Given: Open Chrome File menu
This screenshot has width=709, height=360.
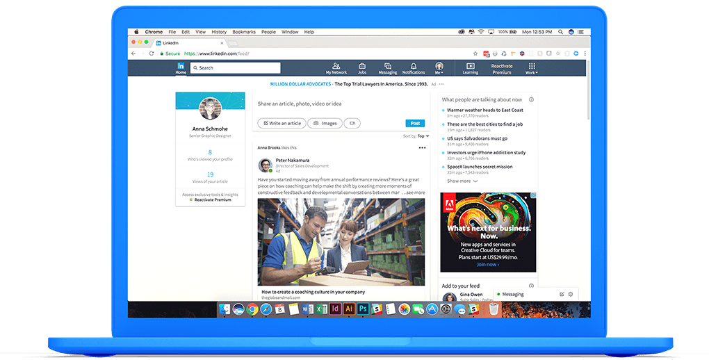Looking at the screenshot, I should (172, 32).
